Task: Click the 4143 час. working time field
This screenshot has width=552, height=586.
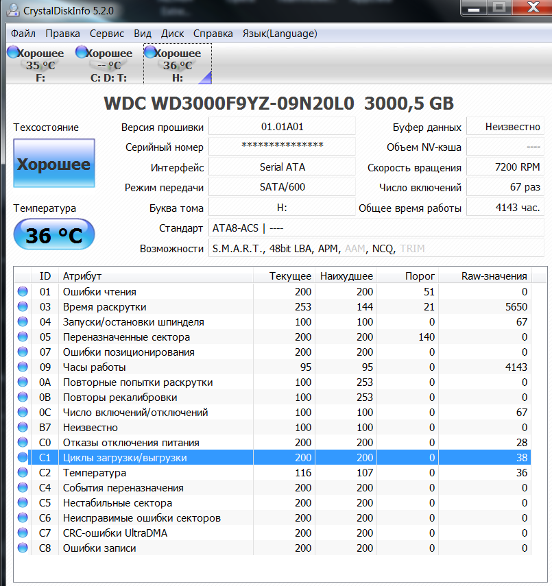Action: click(x=505, y=208)
